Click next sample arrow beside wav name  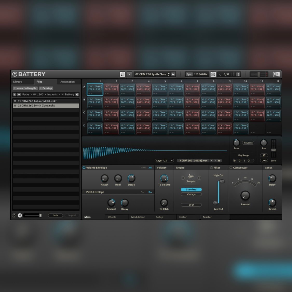[215, 161]
